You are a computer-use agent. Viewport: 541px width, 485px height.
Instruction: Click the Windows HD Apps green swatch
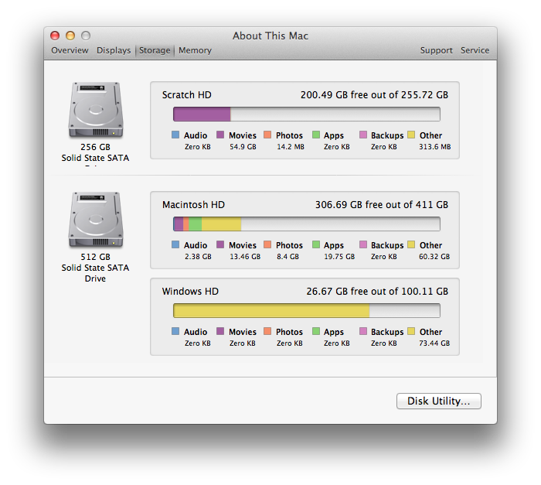[315, 331]
